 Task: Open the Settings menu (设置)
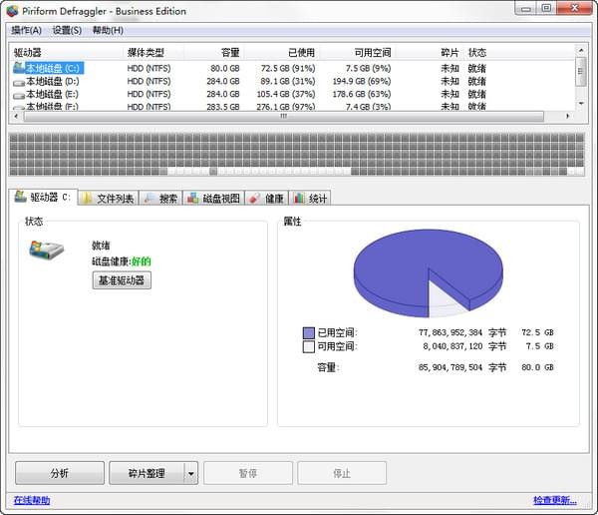67,30
